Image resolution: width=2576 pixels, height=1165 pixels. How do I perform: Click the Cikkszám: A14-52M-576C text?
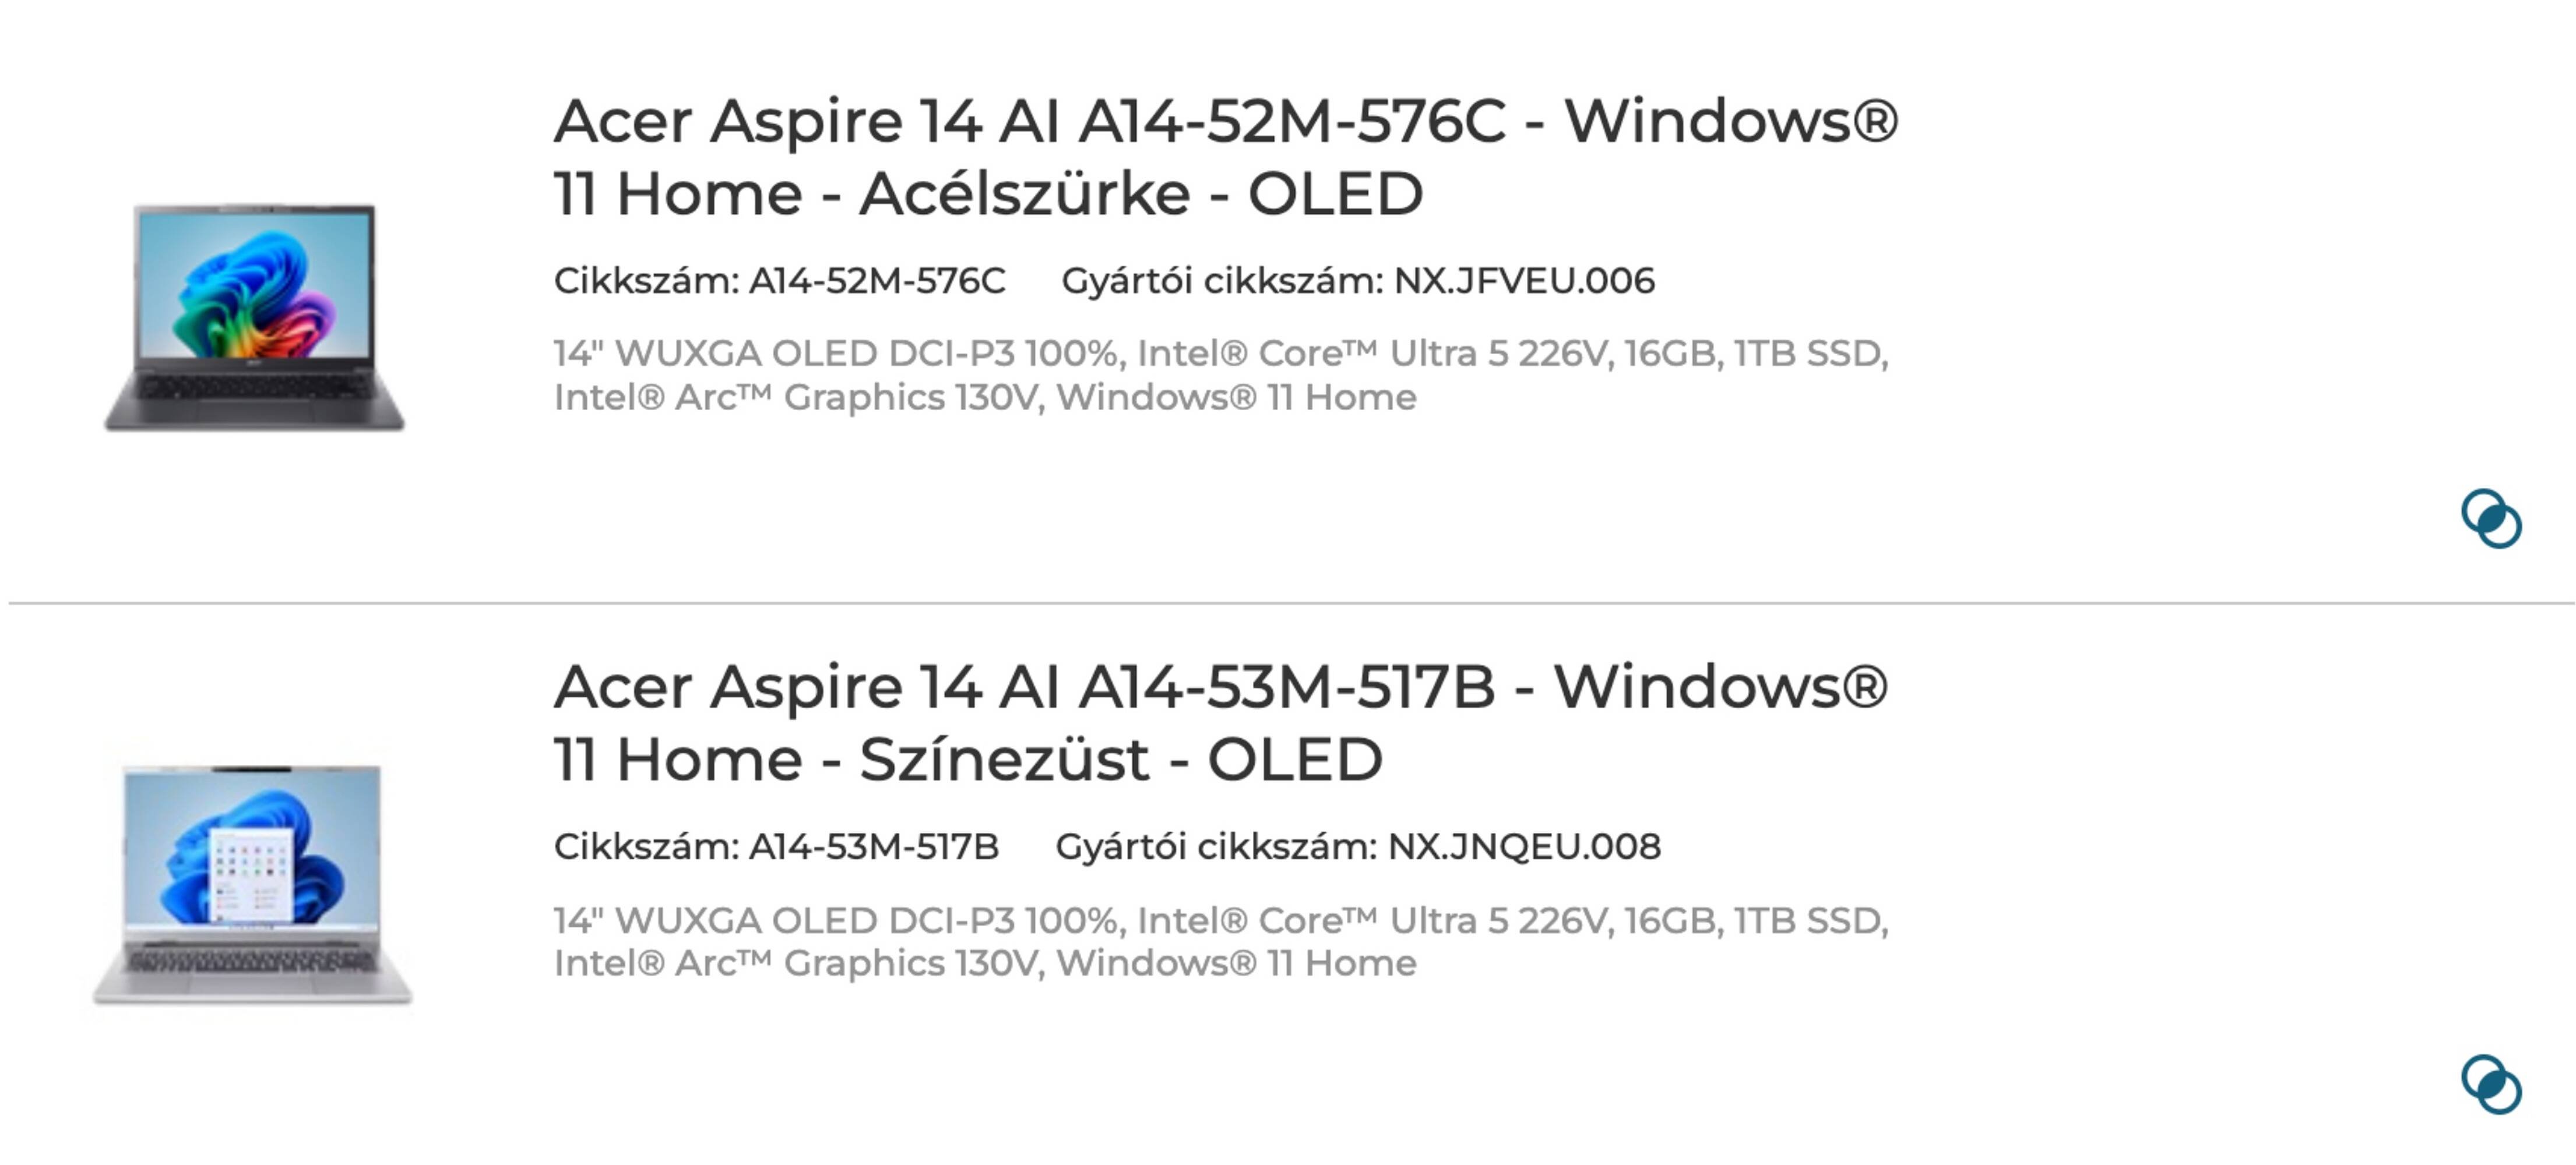[x=779, y=281]
